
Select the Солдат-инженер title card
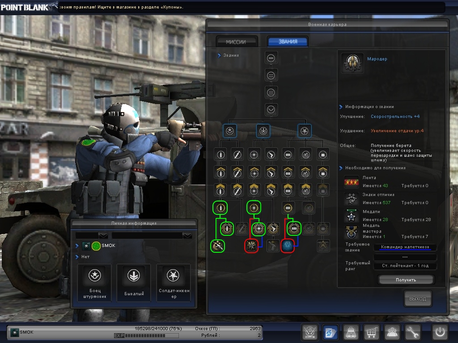174,283
